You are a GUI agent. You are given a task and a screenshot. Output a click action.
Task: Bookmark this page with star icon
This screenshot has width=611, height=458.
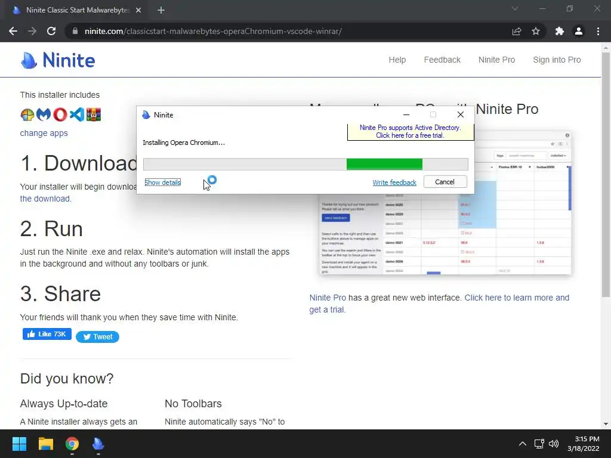pos(536,31)
